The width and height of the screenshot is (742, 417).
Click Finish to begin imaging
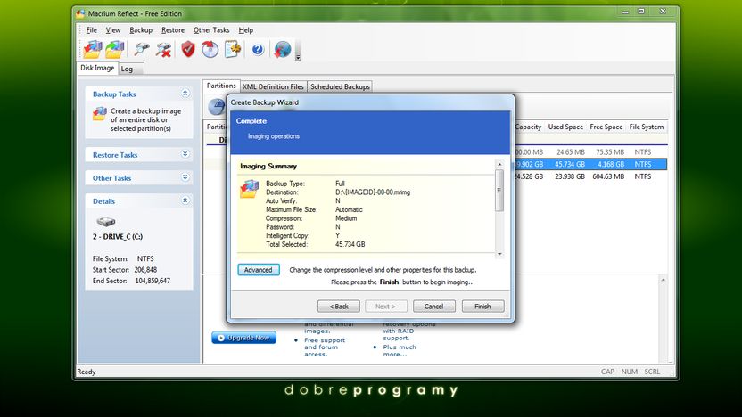tap(482, 307)
